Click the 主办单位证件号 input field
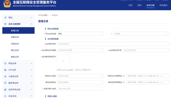This screenshot has height=98, width=171. click(146, 50)
